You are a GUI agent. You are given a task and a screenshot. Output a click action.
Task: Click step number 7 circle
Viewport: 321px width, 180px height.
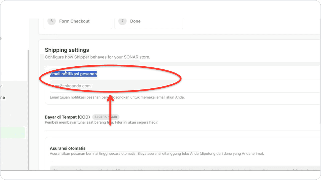tap(122, 21)
